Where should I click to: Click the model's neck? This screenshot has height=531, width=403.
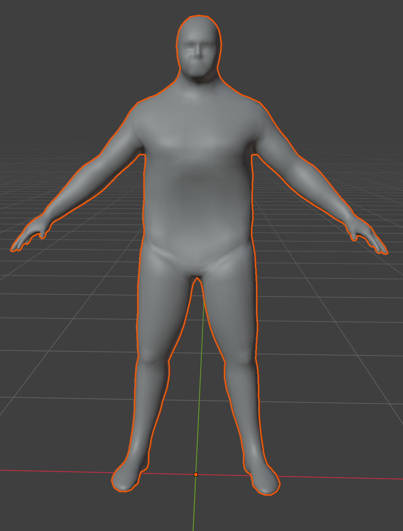point(198,87)
